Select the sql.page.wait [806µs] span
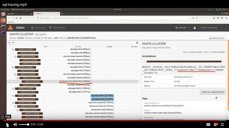Screen dimensions: 229x128 [80, 53]
